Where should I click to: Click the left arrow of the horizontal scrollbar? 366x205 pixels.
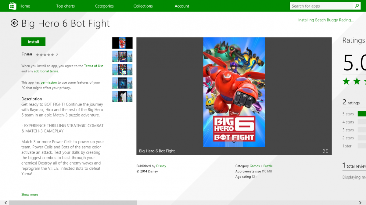point(6,203)
